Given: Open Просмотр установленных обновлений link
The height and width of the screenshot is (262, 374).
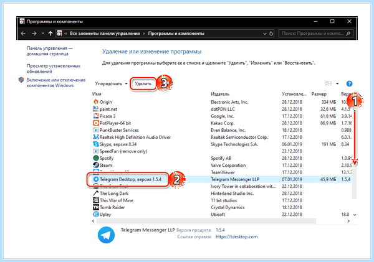Looking at the screenshot, I should (54, 68).
